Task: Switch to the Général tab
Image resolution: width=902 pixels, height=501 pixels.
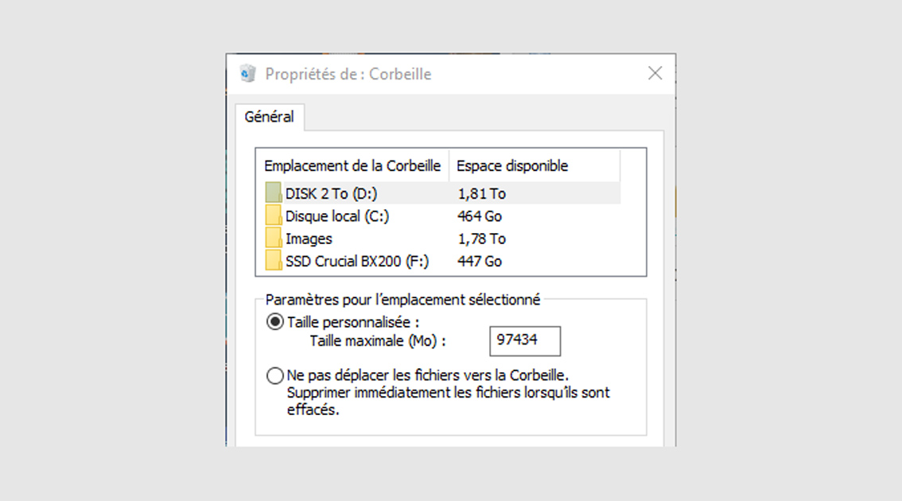Action: (269, 117)
